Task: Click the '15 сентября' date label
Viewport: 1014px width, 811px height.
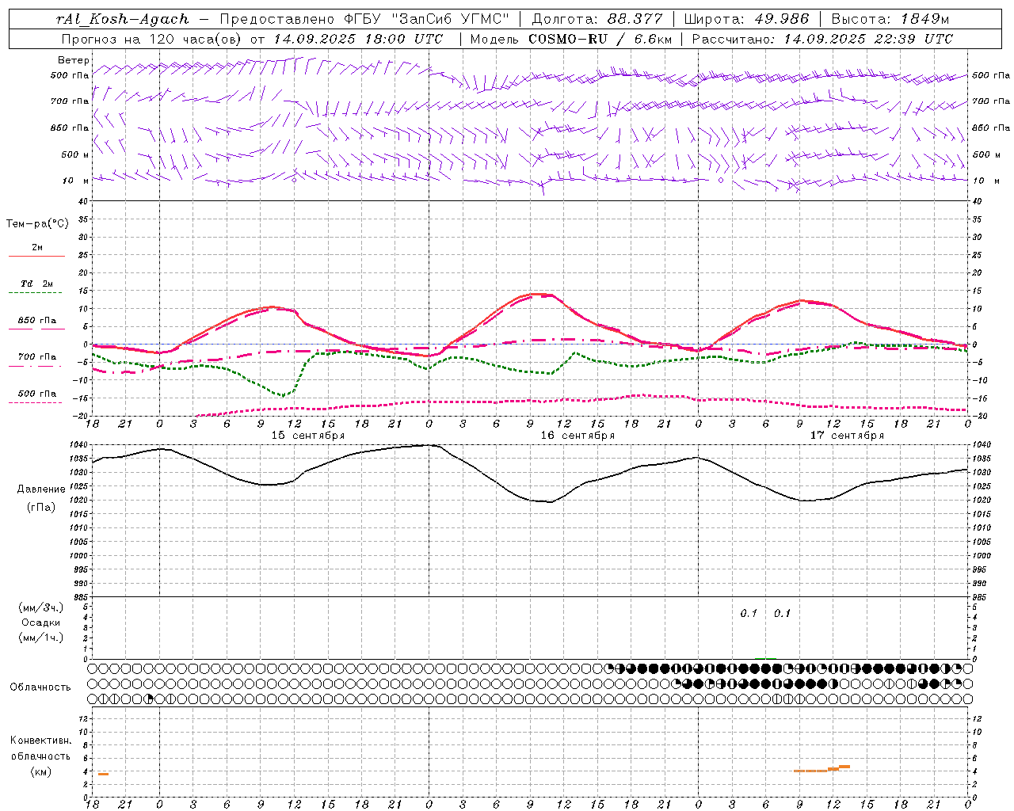Action: [x=308, y=436]
